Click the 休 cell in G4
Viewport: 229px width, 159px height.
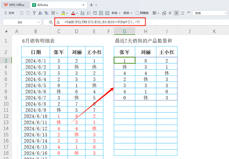125,67
